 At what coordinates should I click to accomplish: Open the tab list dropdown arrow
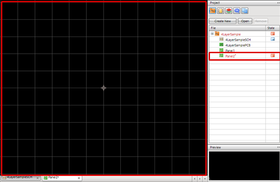(205, 179)
